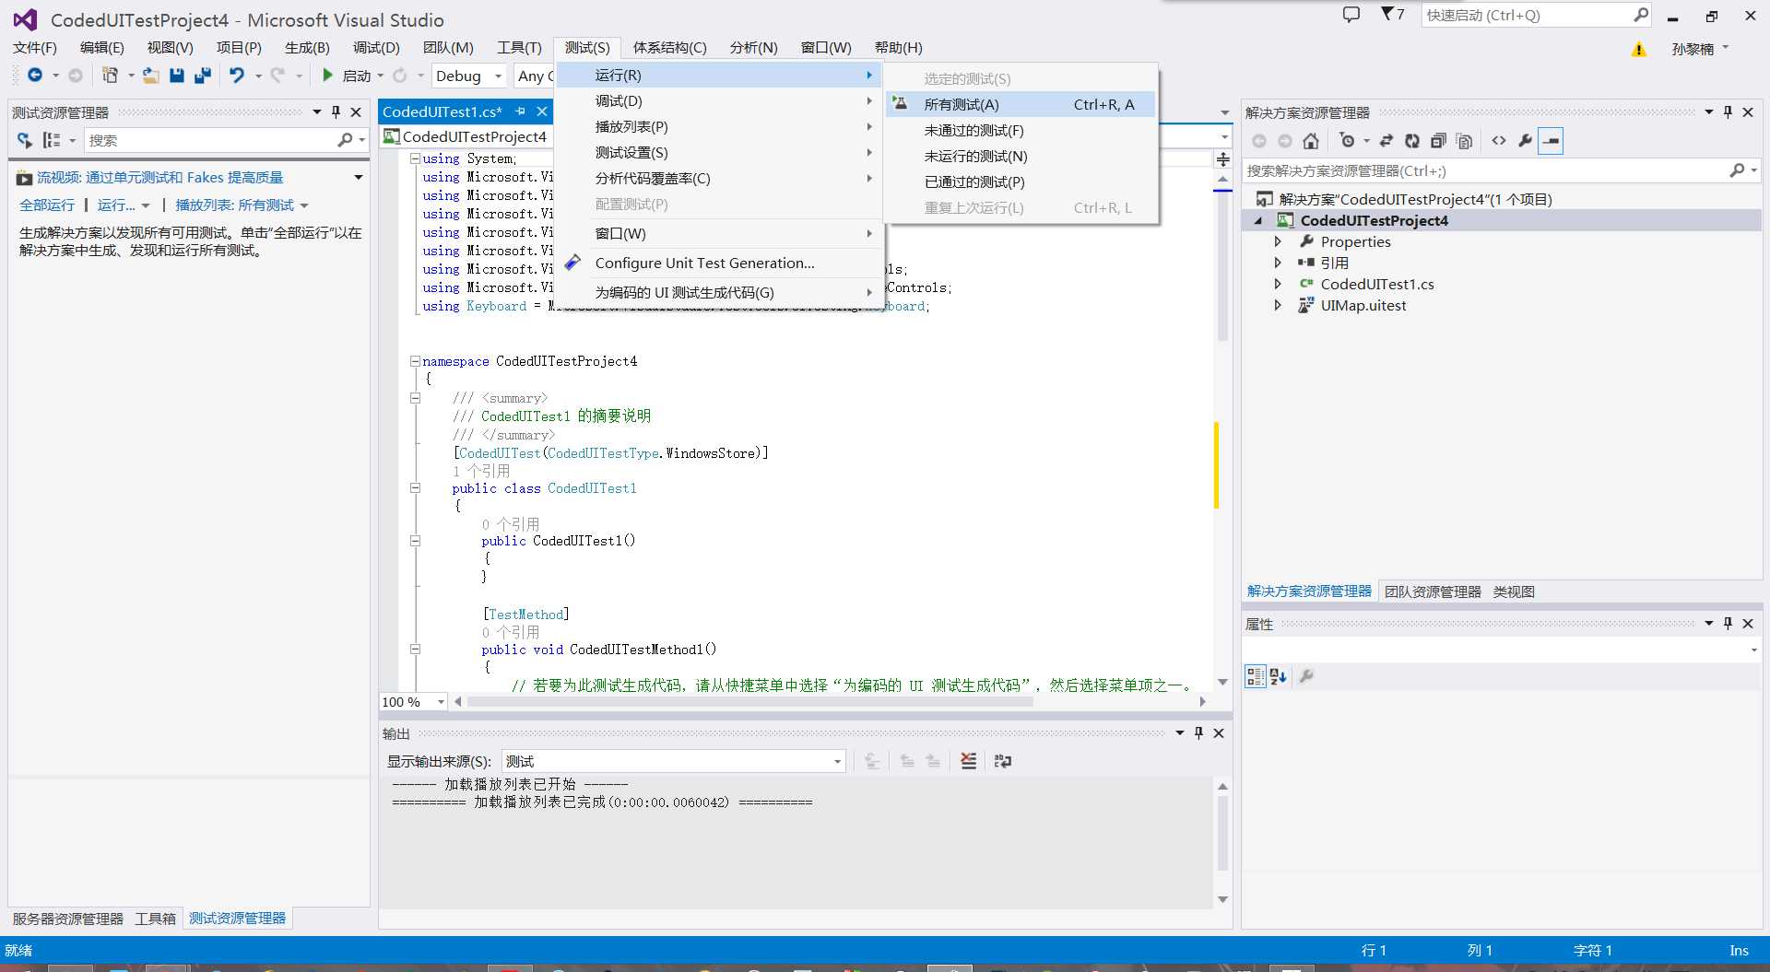Switch to 团队资源管理器 tab
This screenshot has height=972, width=1770.
1433,591
